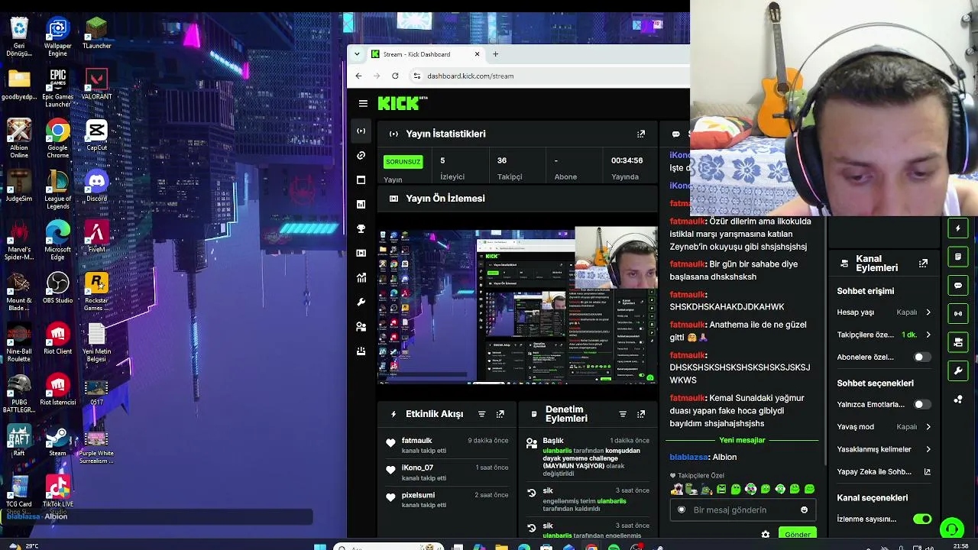The height and width of the screenshot is (550, 978).
Task: Expand the Yavaş mod setting
Action: tap(884, 427)
